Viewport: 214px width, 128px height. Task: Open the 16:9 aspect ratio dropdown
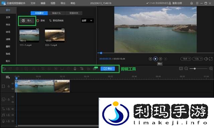click(186, 59)
